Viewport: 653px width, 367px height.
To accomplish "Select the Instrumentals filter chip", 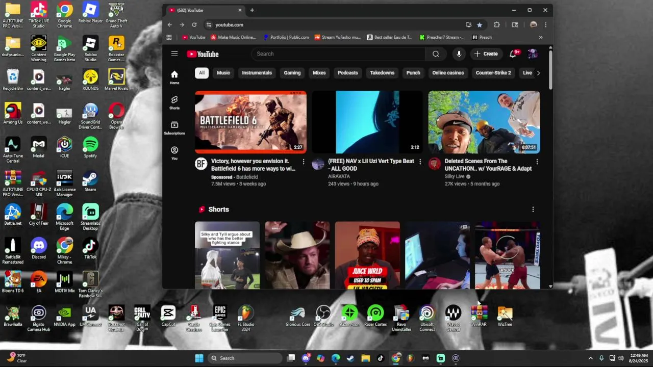I will (257, 73).
